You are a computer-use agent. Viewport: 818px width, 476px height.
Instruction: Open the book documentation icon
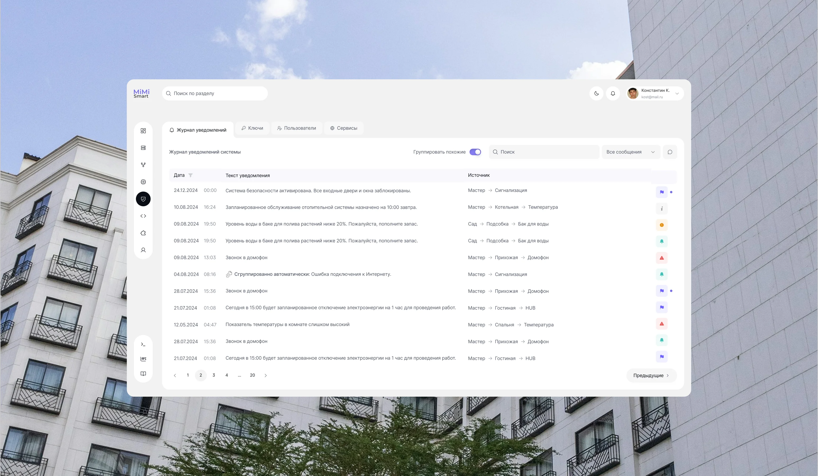[x=143, y=374]
